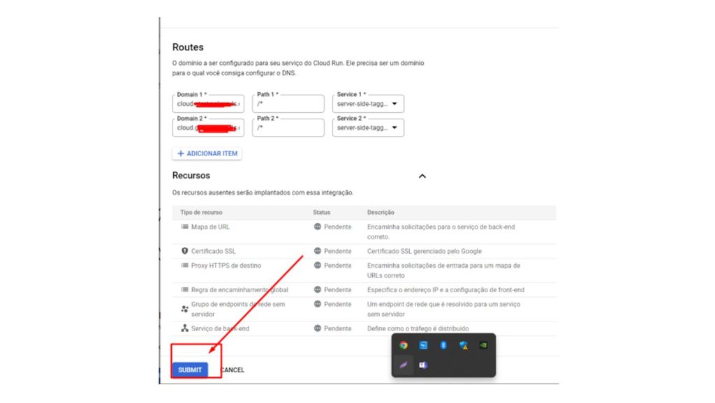Open the Microsoft Teams tray icon
The image size is (715, 403).
point(423,365)
